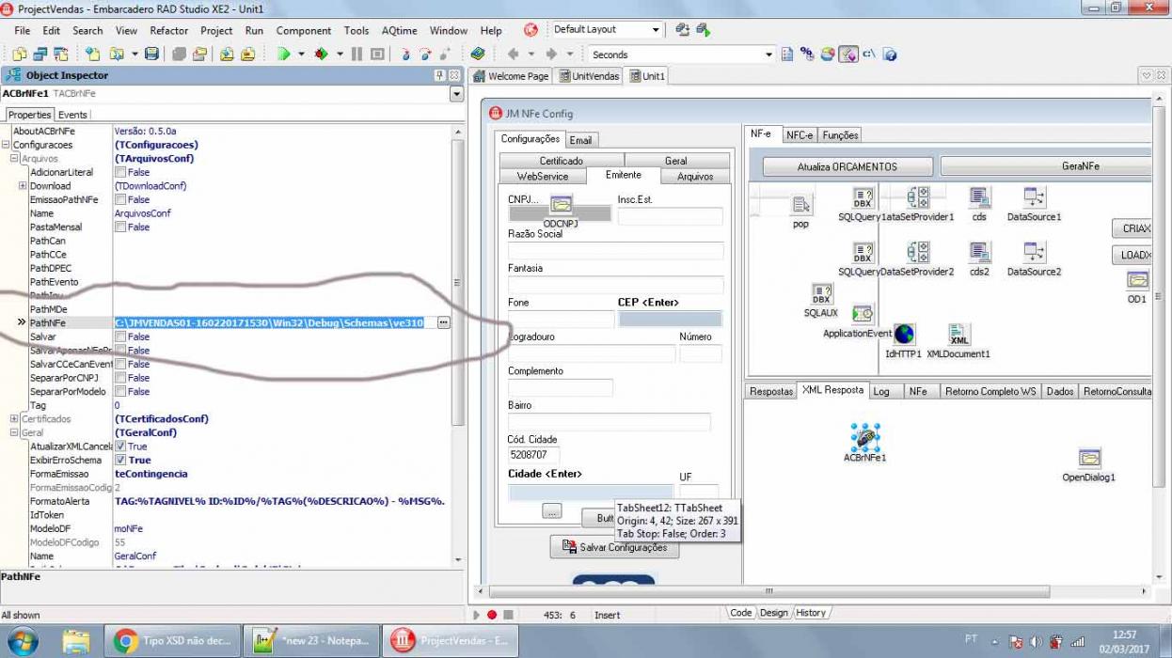Select the DataSource1 component icon
1172x658 pixels.
click(1034, 197)
